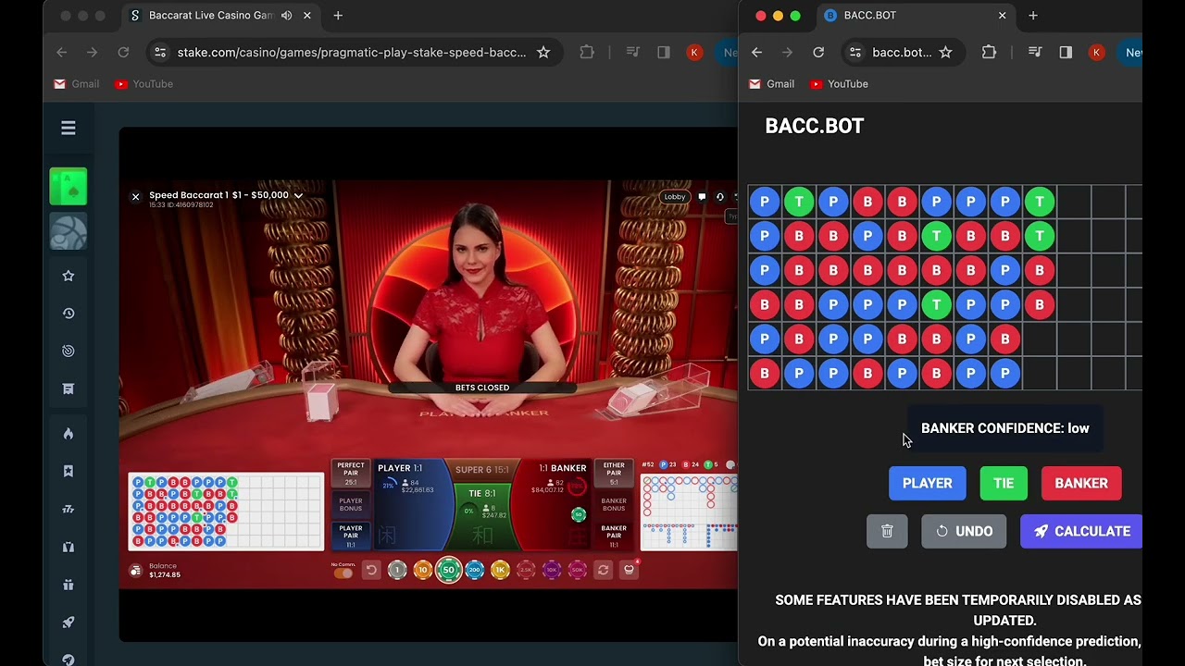Open the flame hot-games icon in sidebar
1185x666 pixels.
tap(69, 434)
